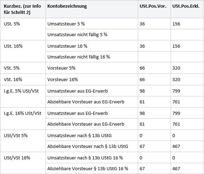Click the USt/VSt 16% row label

tap(17, 158)
